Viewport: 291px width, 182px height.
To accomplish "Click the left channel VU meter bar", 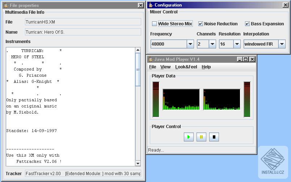I will coord(156,100).
